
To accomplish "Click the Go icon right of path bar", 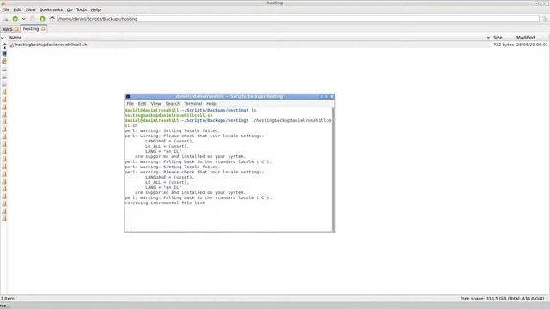I will click(545, 19).
